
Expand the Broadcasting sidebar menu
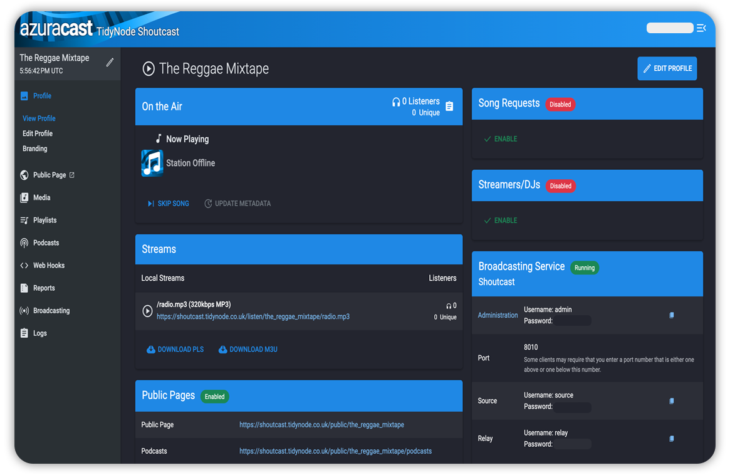click(x=51, y=311)
